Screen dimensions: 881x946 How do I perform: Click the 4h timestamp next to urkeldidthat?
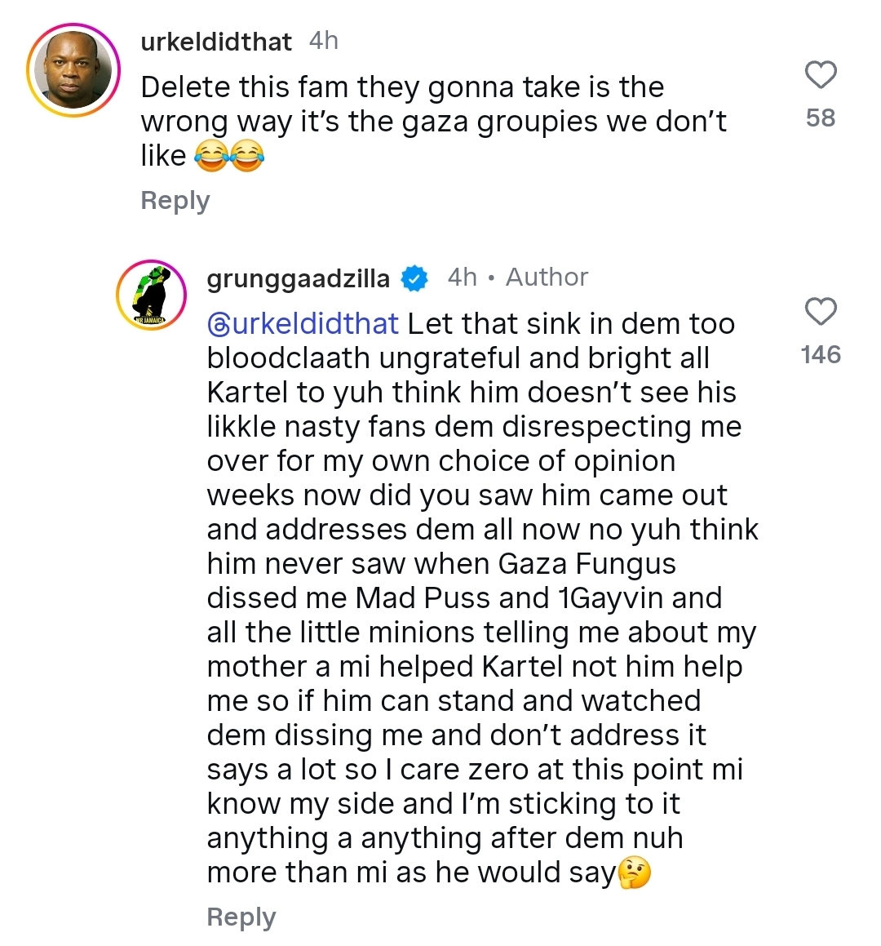324,41
